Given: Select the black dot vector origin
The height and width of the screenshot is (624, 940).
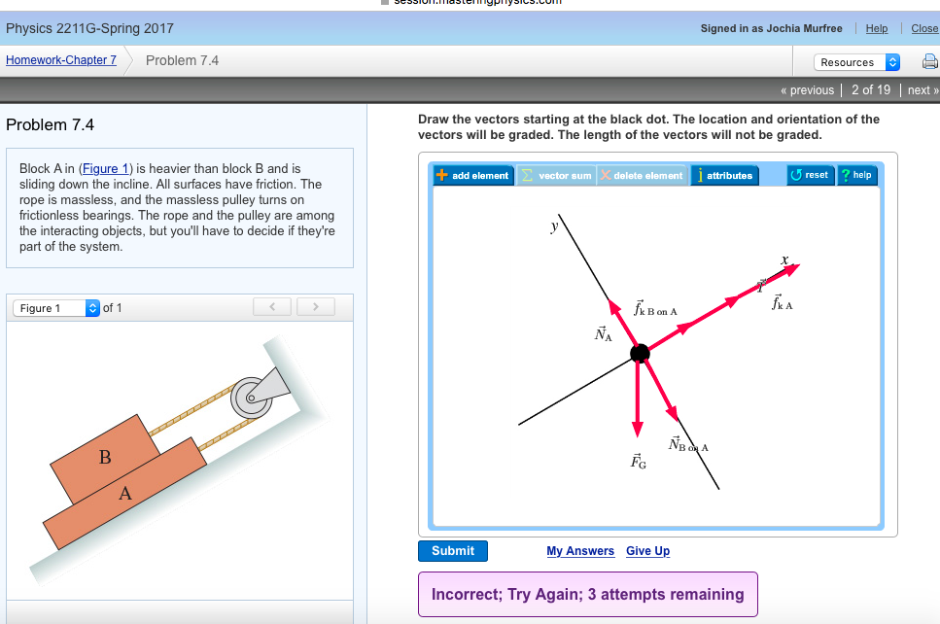Looking at the screenshot, I should 640,354.
